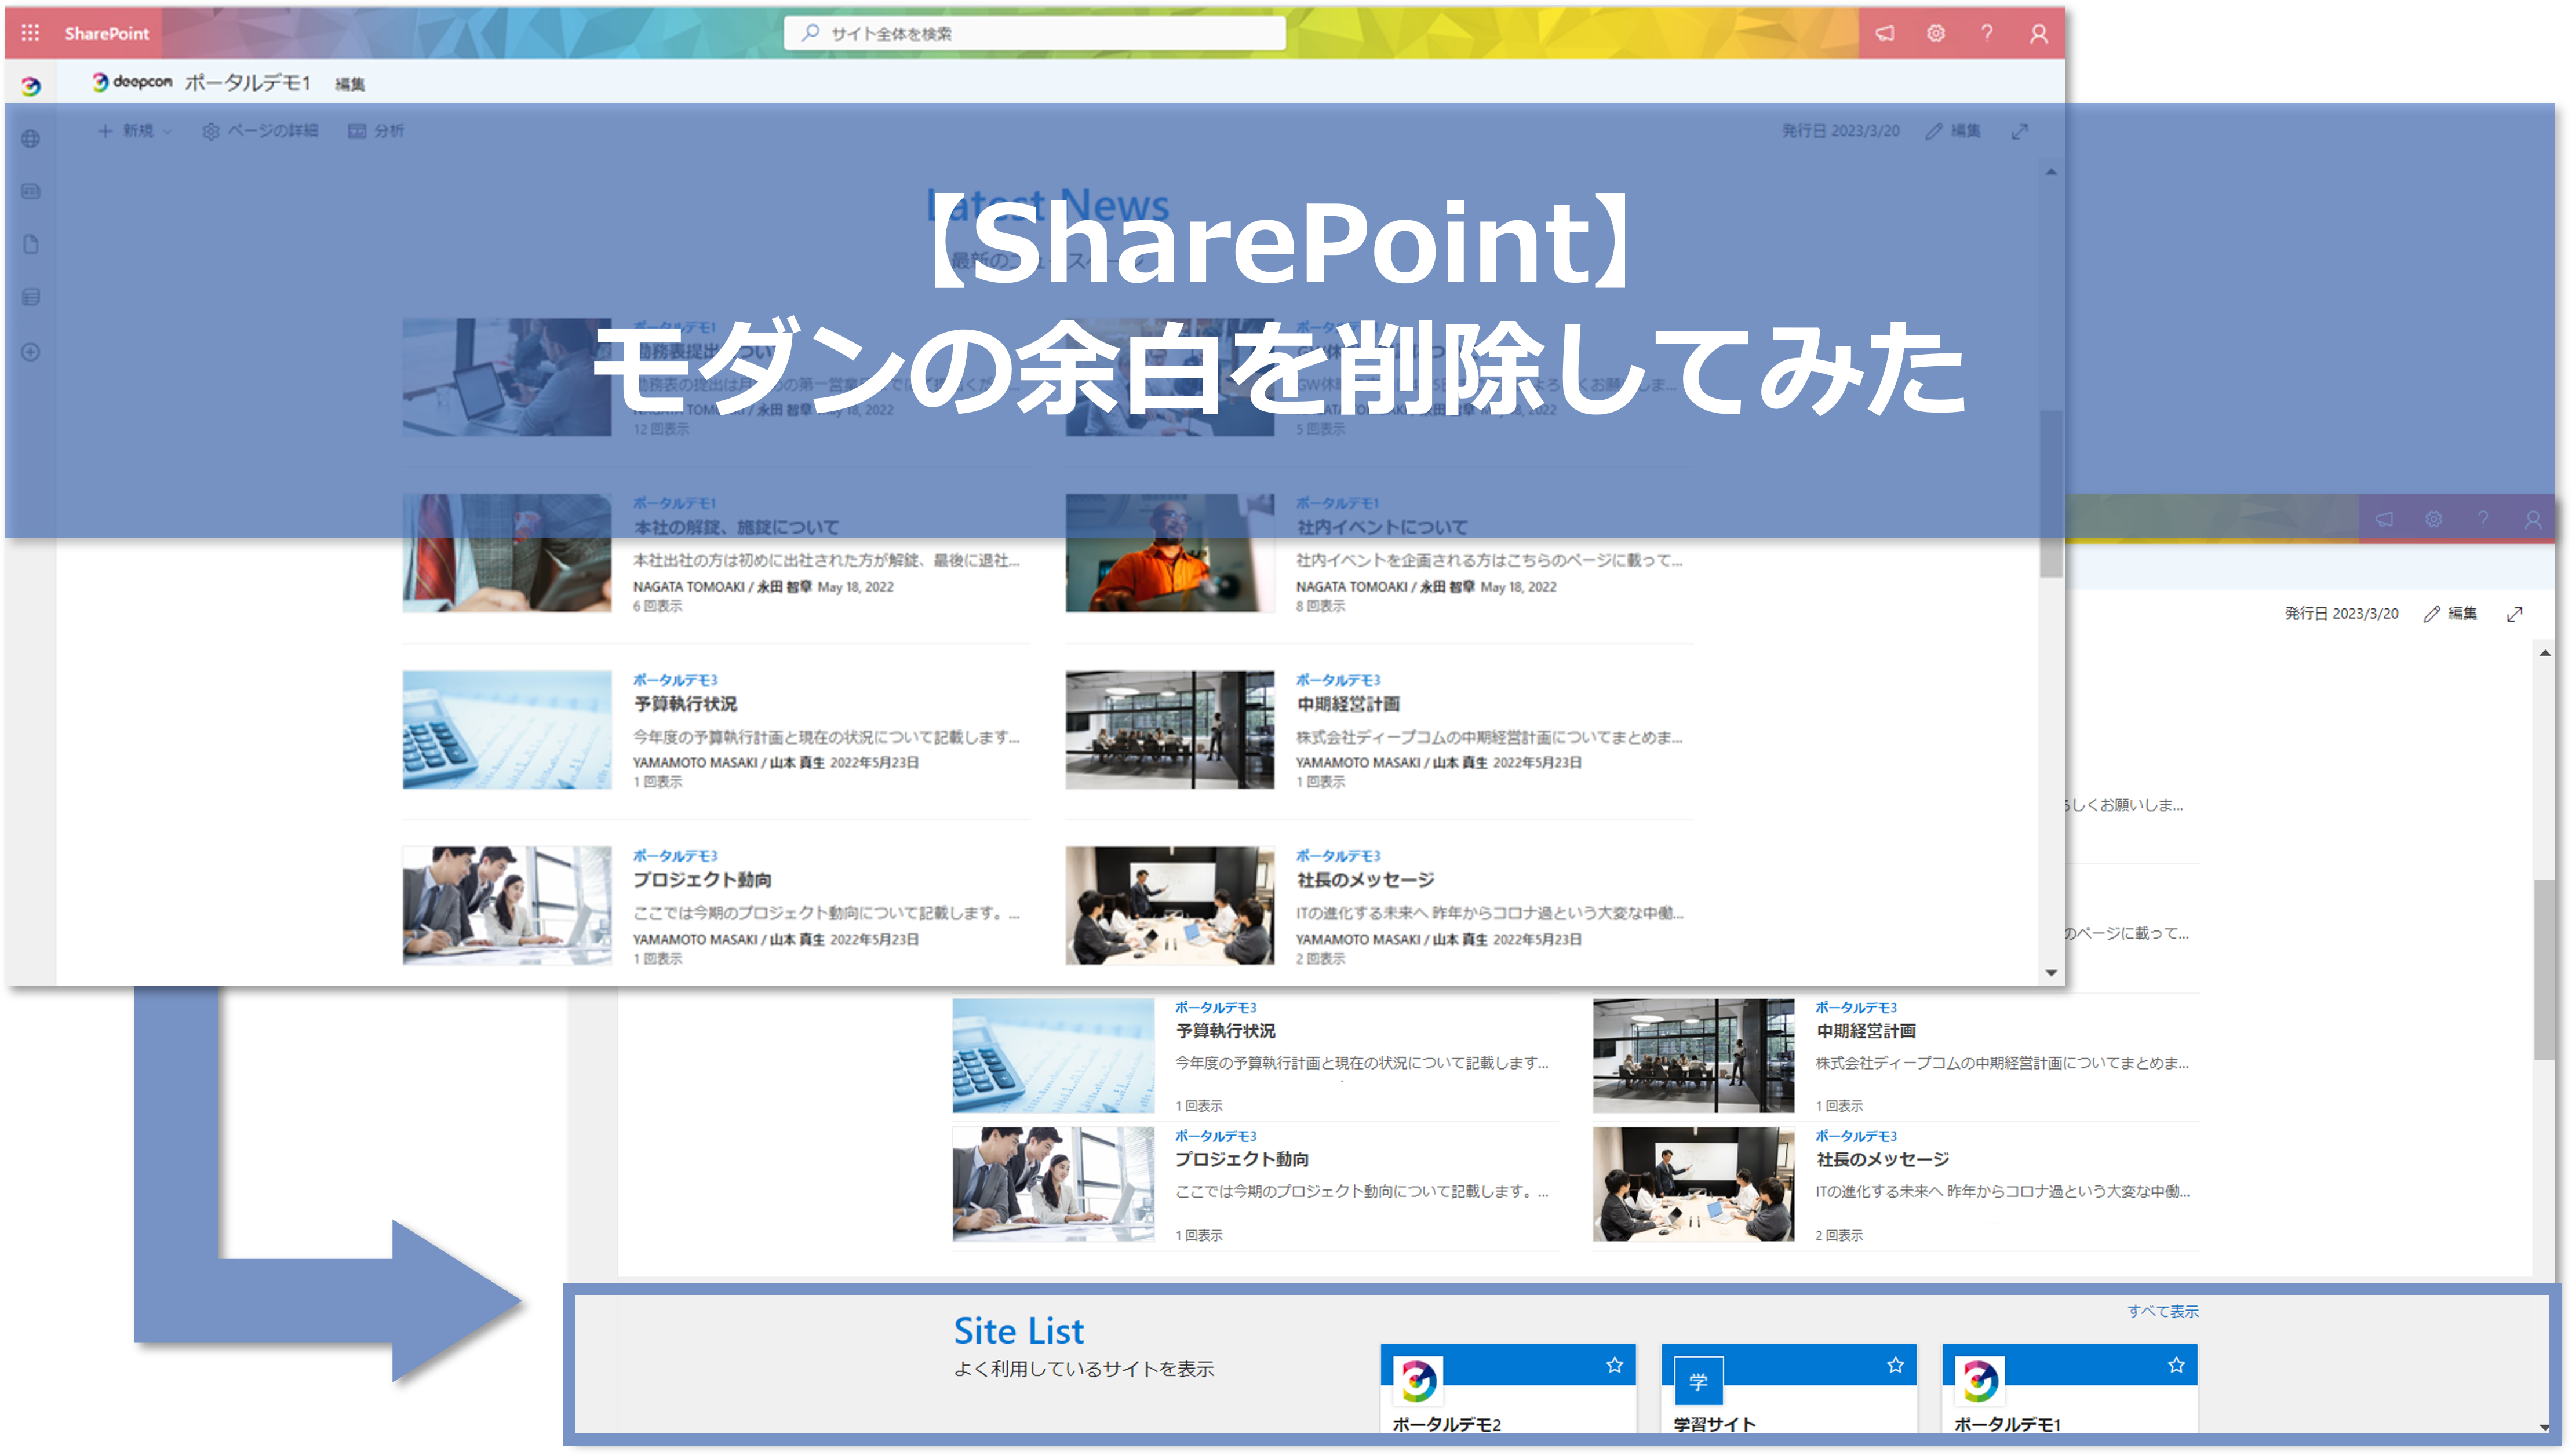Viewport: 2572px width, 1456px height.
Task: Click the help question mark icon
Action: 1987,33
